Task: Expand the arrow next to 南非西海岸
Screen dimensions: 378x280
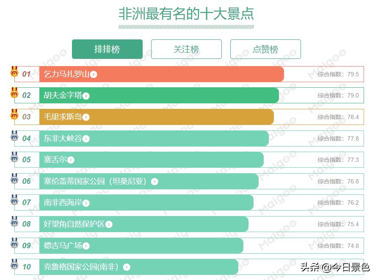Action: click(86, 203)
